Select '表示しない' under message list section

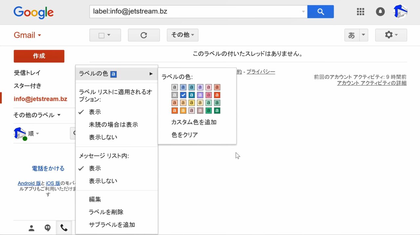[103, 181]
